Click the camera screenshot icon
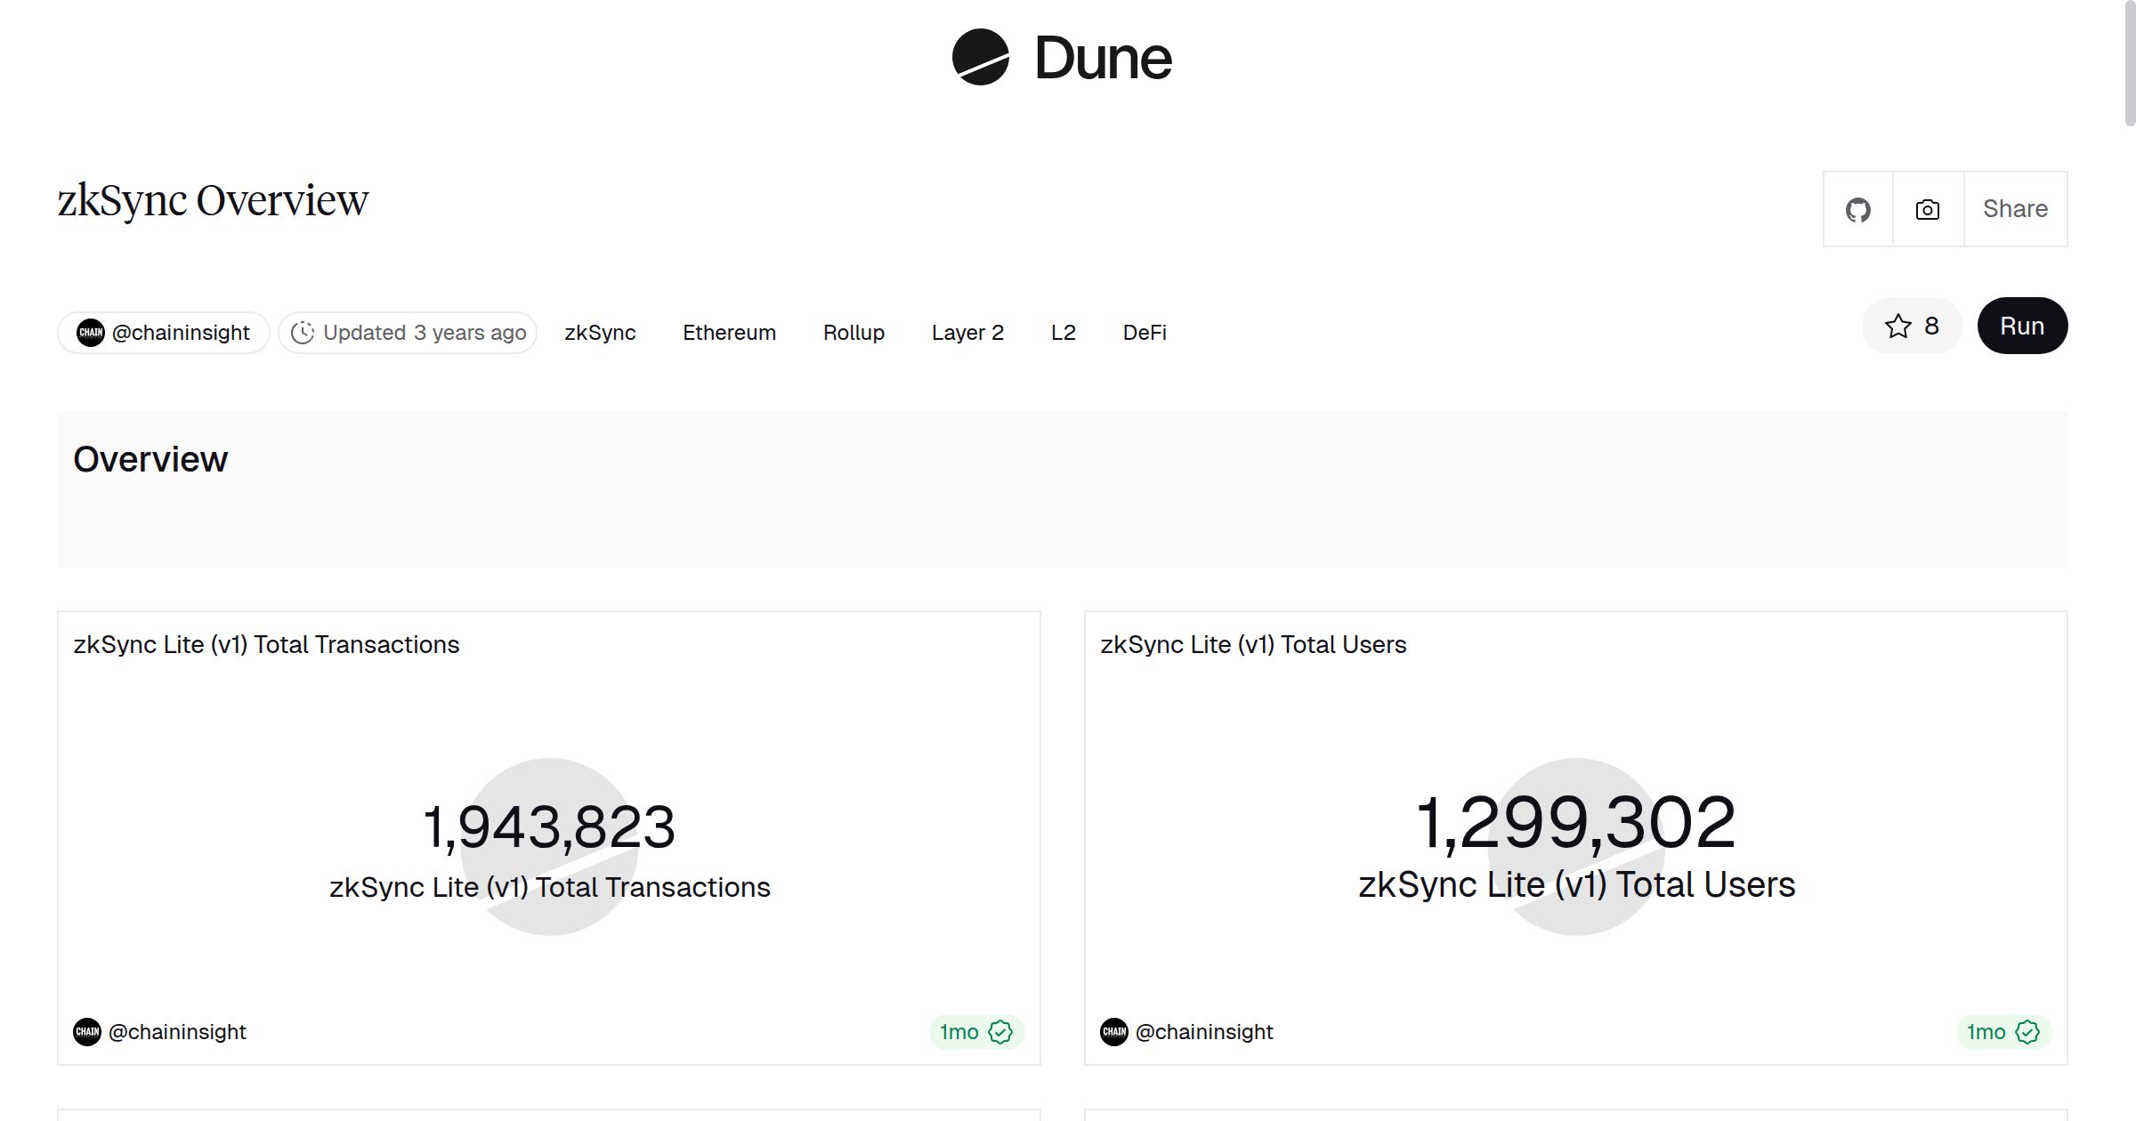This screenshot has height=1121, width=2136. 1928,210
